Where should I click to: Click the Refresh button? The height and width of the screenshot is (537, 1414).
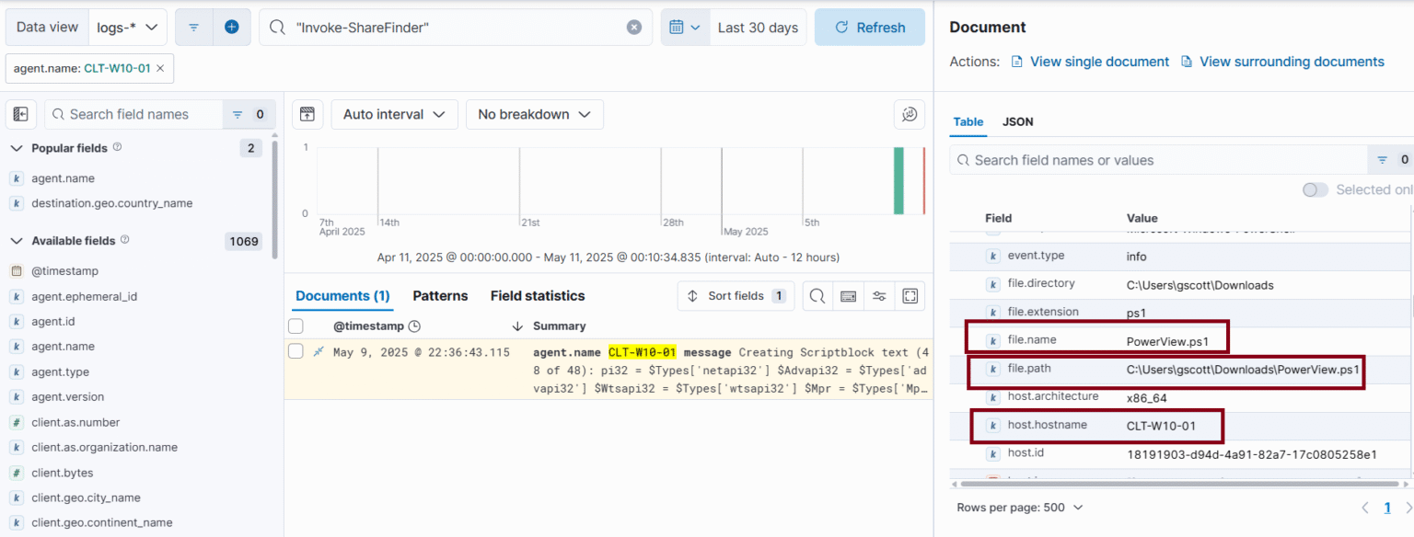pos(869,27)
